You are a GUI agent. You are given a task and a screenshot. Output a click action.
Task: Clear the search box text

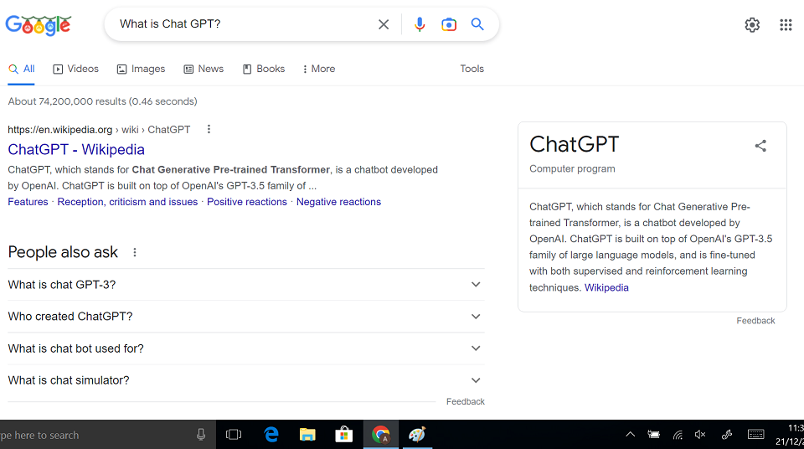coord(384,24)
